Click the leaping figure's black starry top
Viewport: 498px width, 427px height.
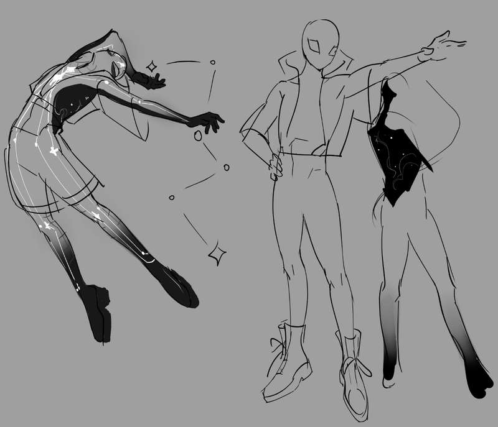(x=76, y=103)
